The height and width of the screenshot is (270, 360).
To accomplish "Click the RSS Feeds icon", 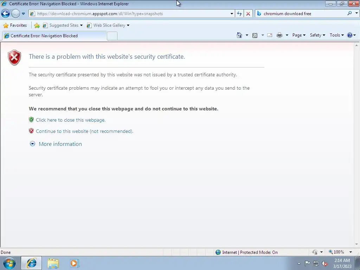I will click(255, 36).
